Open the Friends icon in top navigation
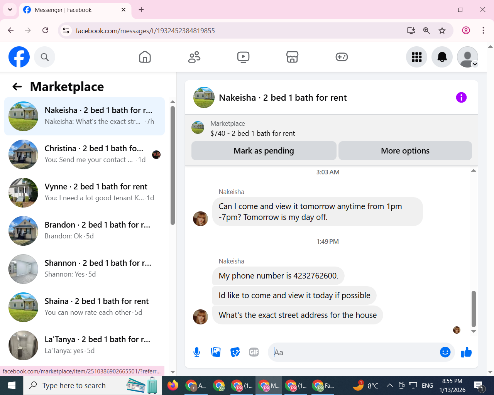Image resolution: width=494 pixels, height=395 pixels. [x=194, y=57]
